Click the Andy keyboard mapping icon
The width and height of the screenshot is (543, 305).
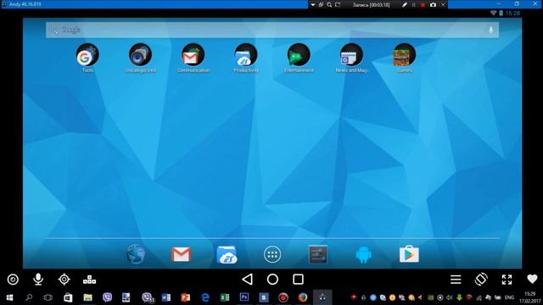click(x=89, y=280)
